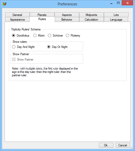Click the window resize grip corner
The image size is (135, 151).
[x=132, y=148]
